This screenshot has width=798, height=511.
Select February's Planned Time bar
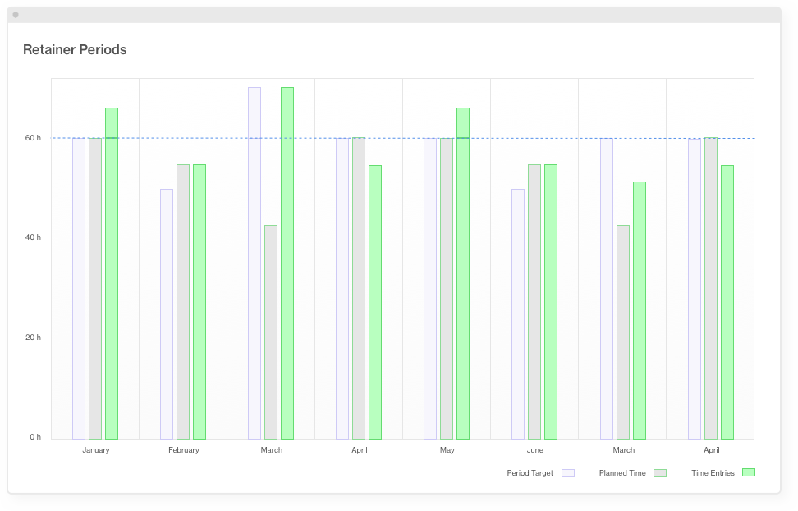point(183,302)
